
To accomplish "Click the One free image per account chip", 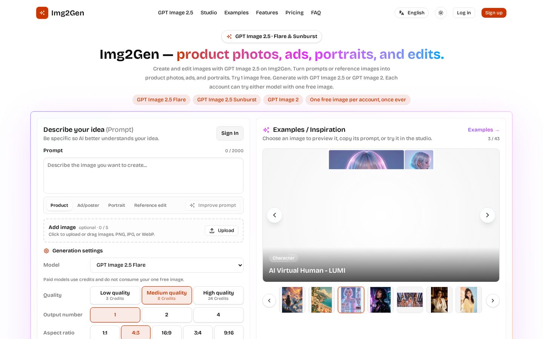I will point(358,100).
